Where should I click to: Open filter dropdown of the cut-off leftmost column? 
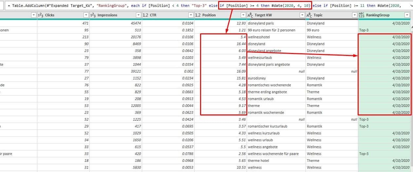click(x=33, y=15)
